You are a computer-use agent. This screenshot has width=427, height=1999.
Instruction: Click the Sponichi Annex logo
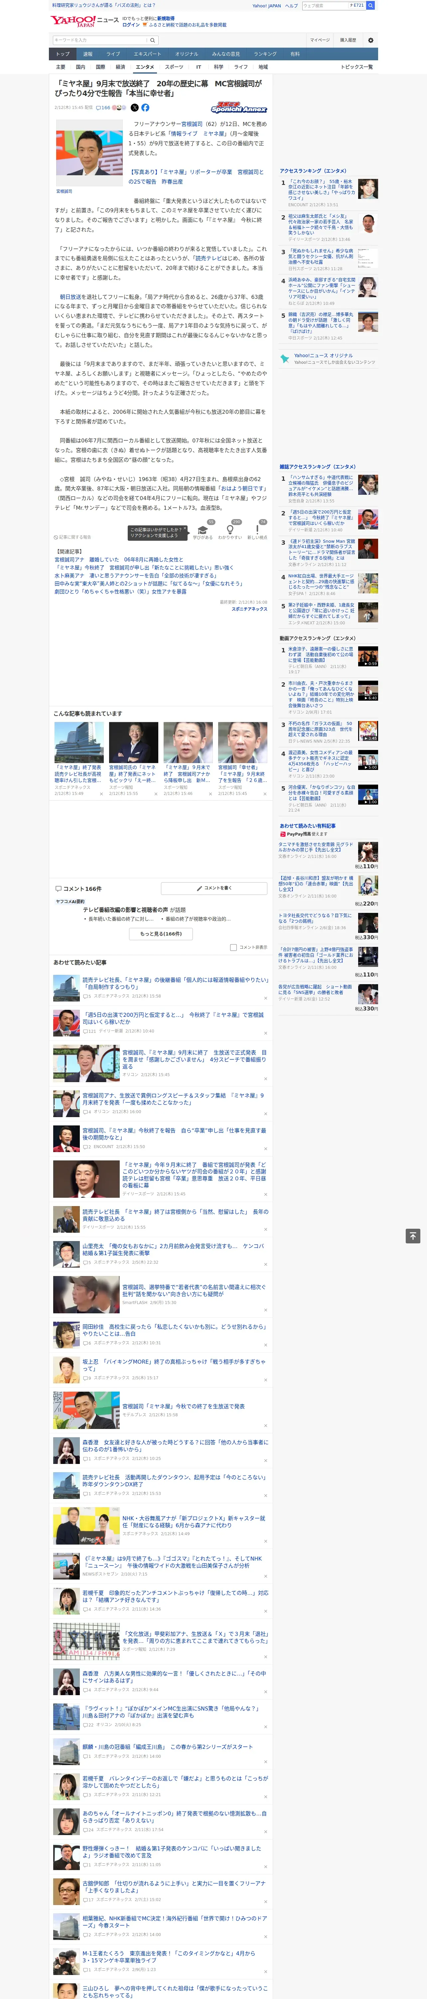pyautogui.click(x=239, y=108)
